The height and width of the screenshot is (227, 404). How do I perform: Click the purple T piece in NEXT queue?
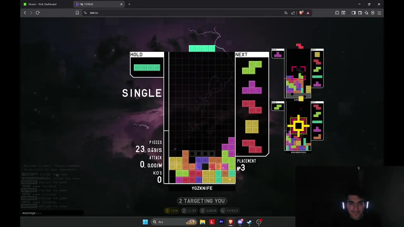tap(252, 87)
